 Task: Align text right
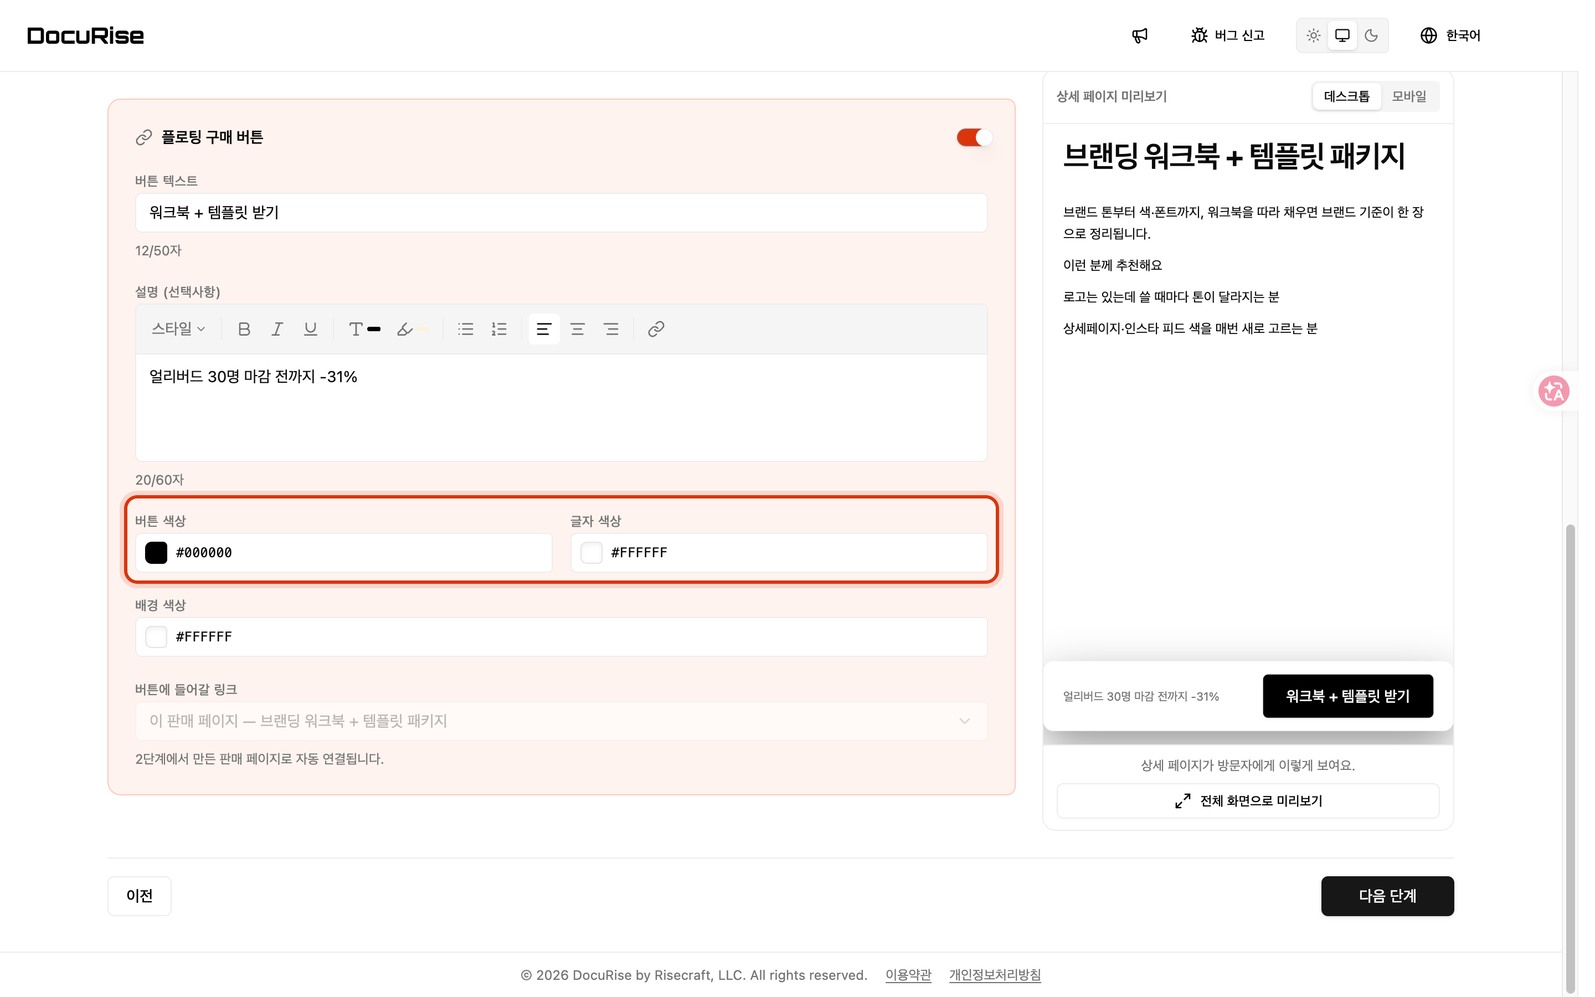pos(611,329)
